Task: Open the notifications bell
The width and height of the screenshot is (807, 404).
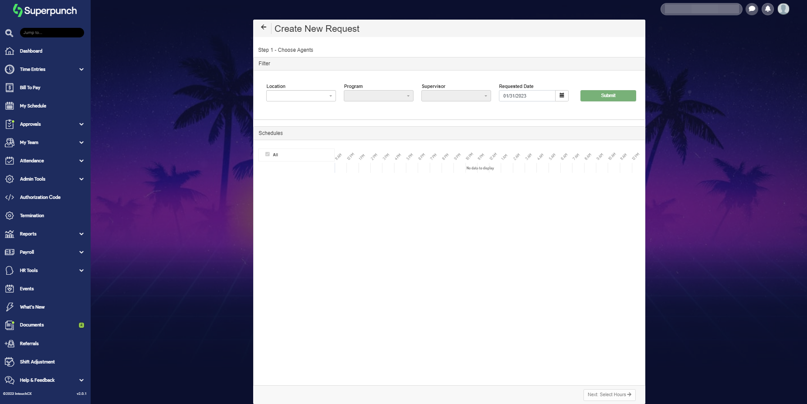Action: 767,9
